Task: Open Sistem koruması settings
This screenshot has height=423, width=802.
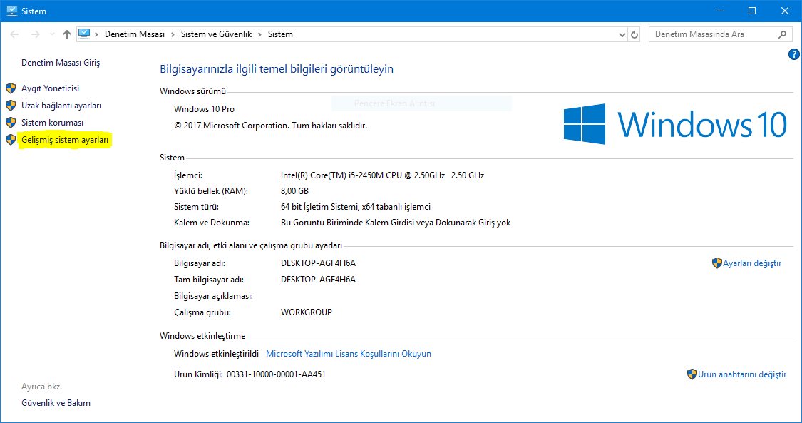Action: [x=52, y=123]
